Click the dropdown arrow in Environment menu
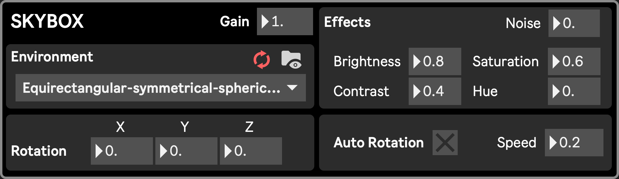 coord(292,88)
